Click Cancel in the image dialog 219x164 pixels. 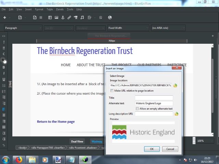tap(170, 149)
